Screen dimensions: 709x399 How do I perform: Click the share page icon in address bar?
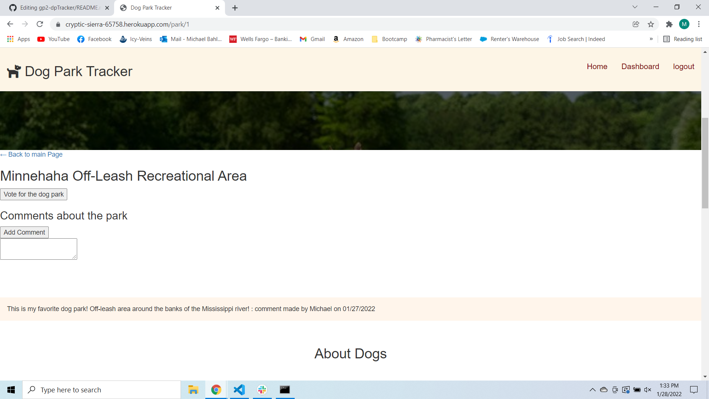pyautogui.click(x=636, y=24)
